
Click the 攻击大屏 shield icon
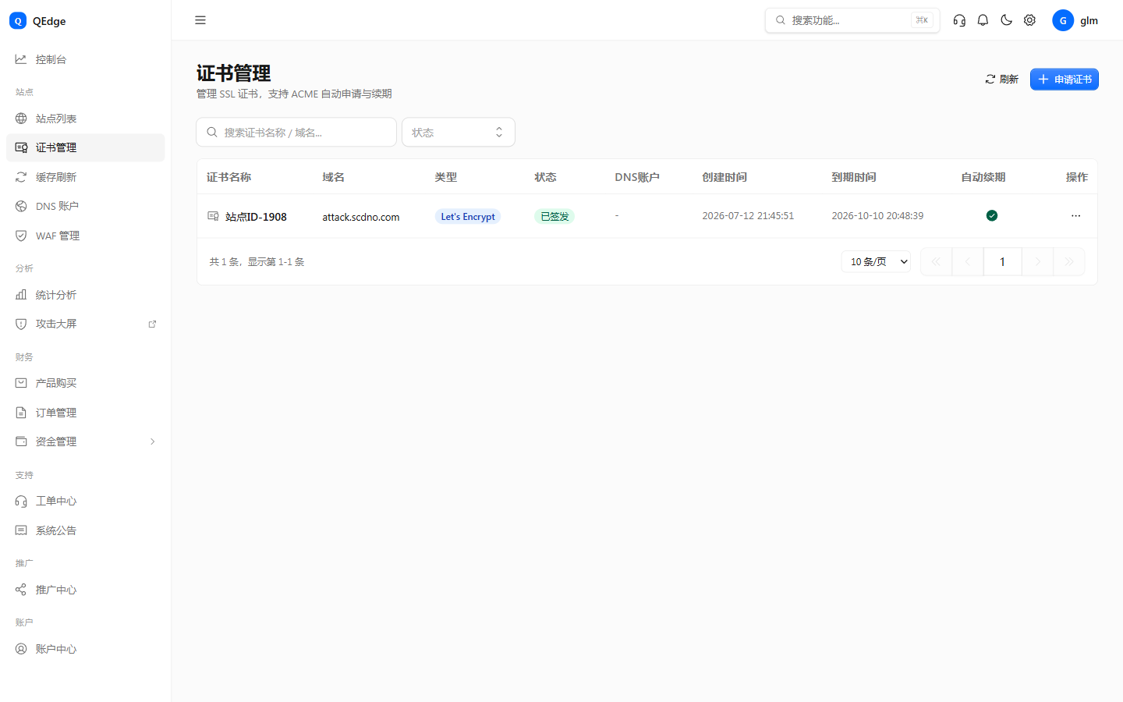point(21,324)
